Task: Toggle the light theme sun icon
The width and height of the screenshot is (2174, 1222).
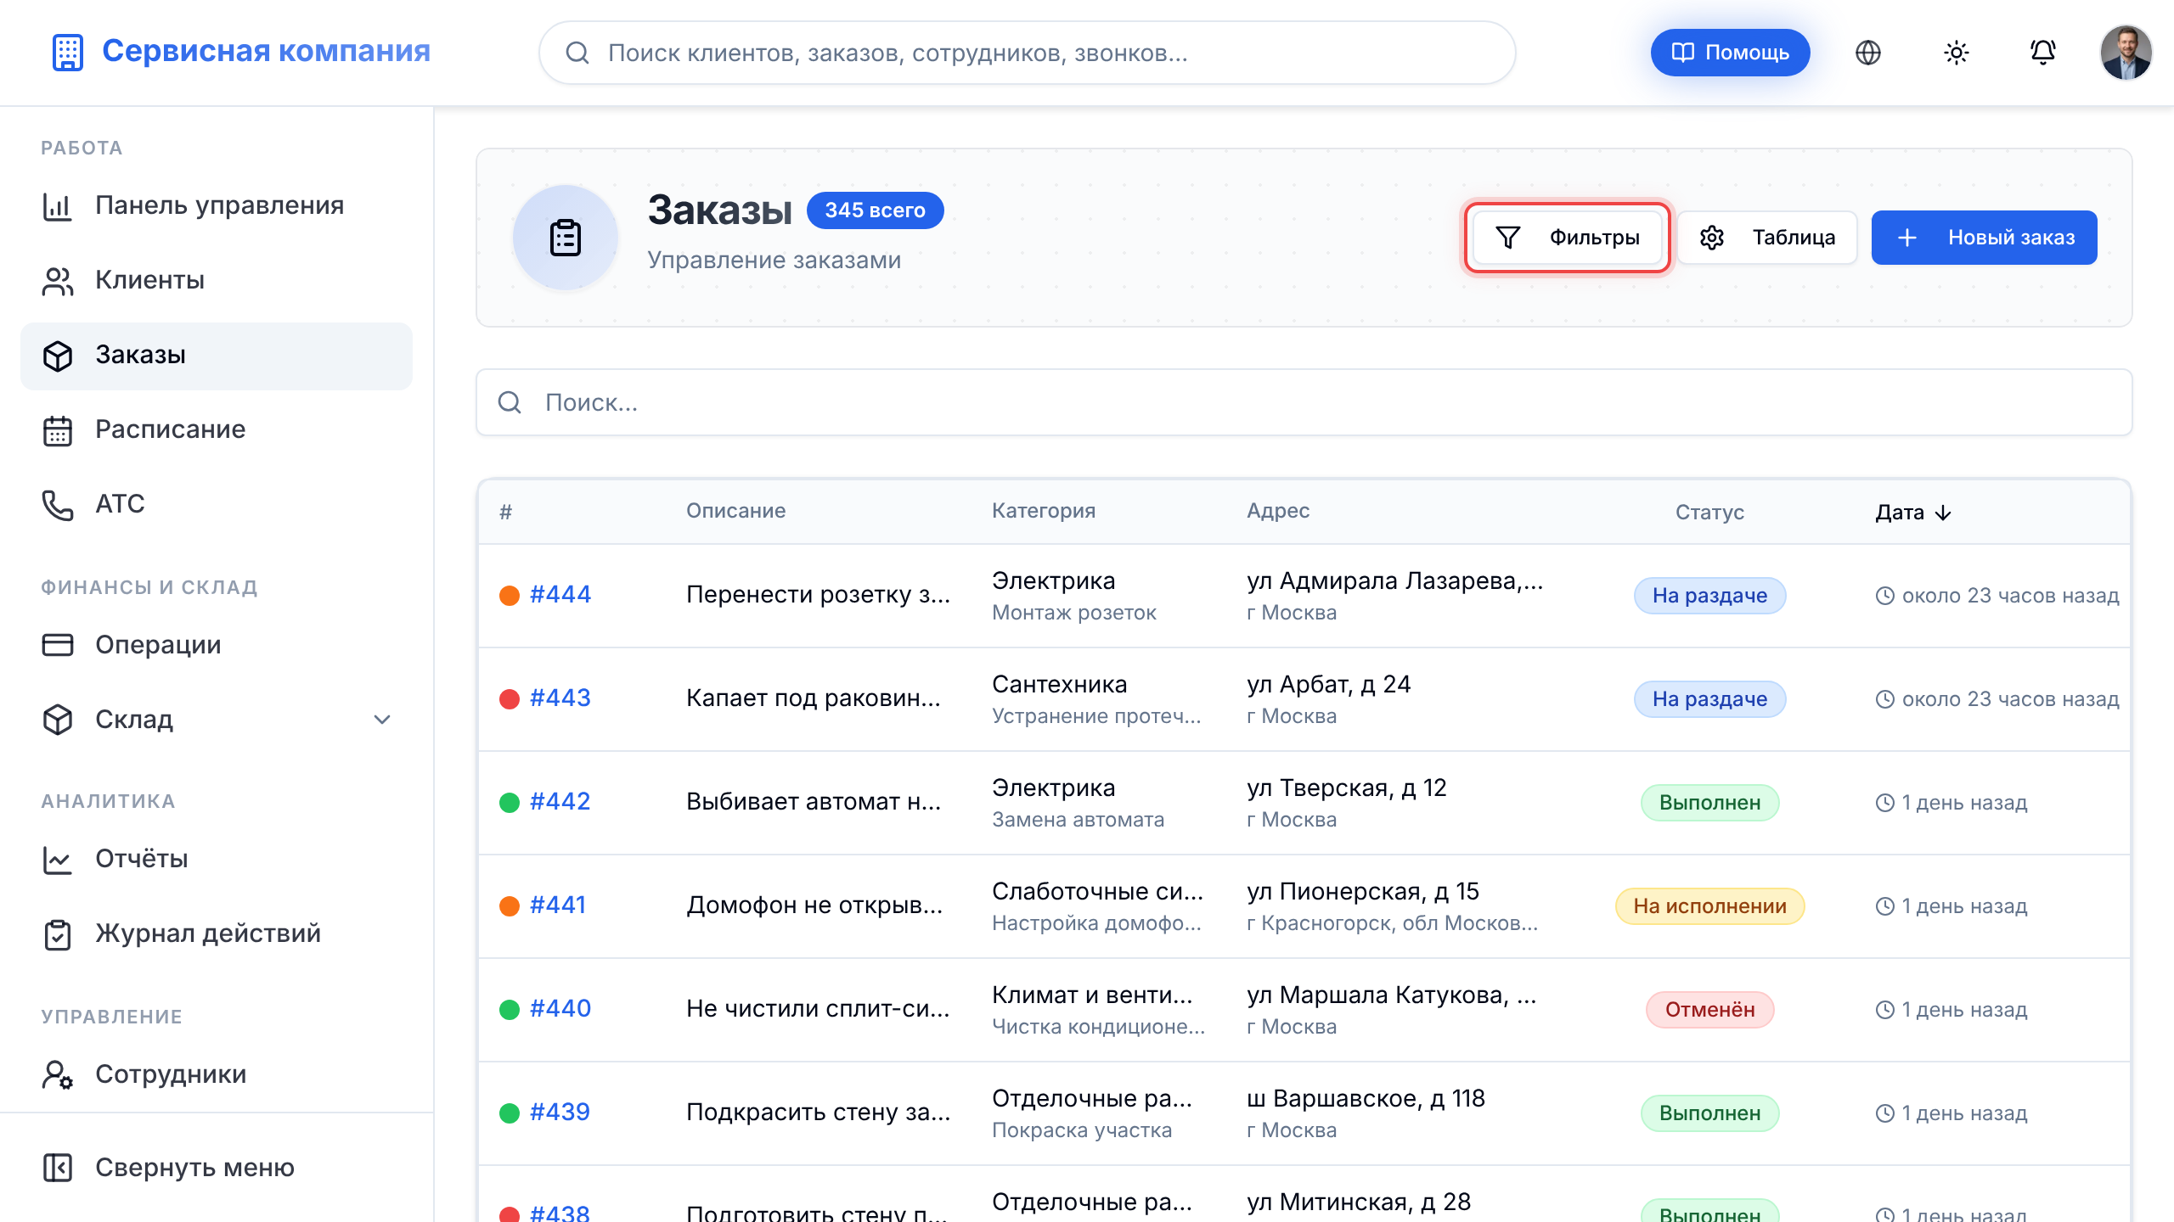Action: 1956,53
